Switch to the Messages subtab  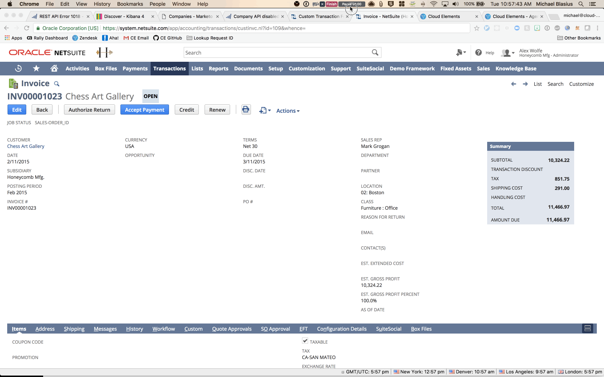[105, 329]
